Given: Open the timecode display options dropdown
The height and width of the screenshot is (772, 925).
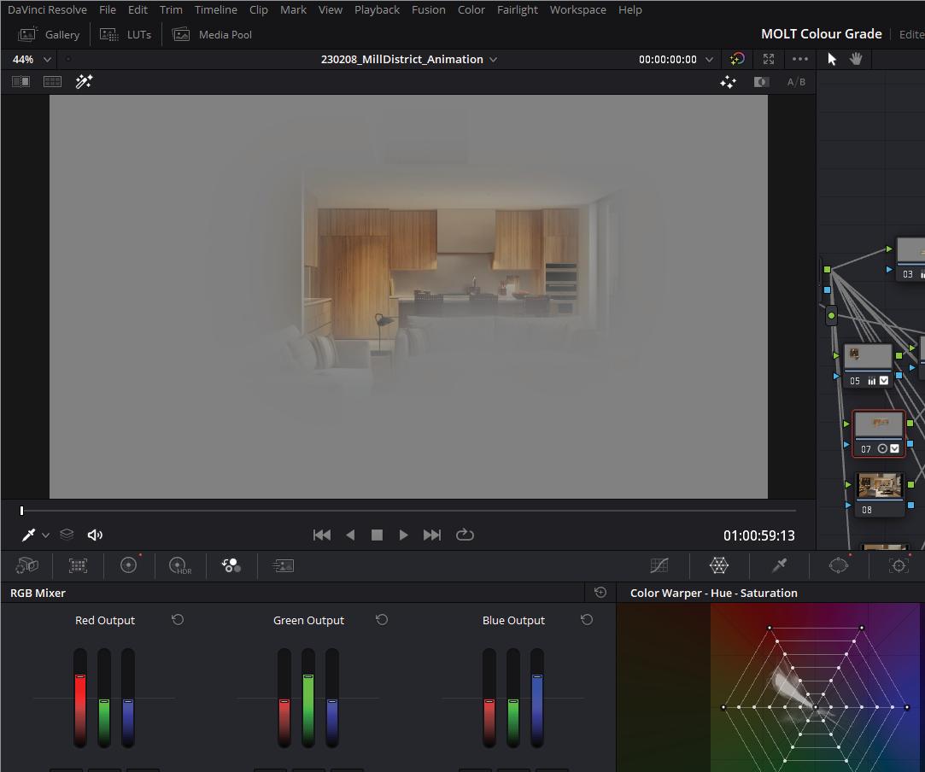Looking at the screenshot, I should click(x=708, y=59).
